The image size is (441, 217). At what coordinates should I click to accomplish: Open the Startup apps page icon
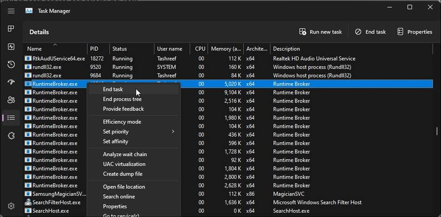click(x=11, y=82)
